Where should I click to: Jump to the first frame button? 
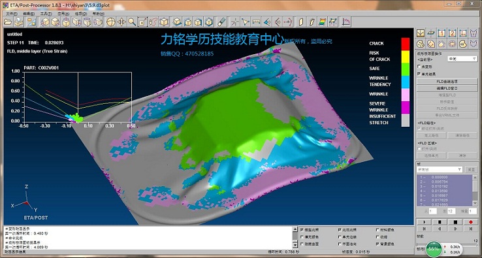coord(424,229)
